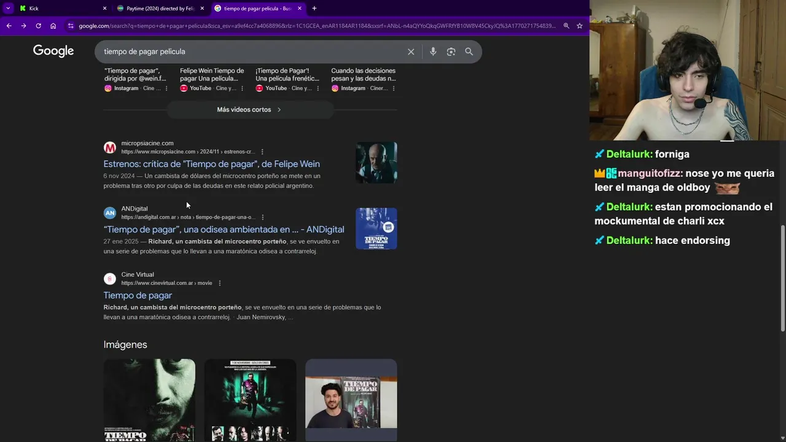Image resolution: width=786 pixels, height=442 pixels.
Task: Switch to the Paytime (2024) browser tab
Action: (160, 8)
